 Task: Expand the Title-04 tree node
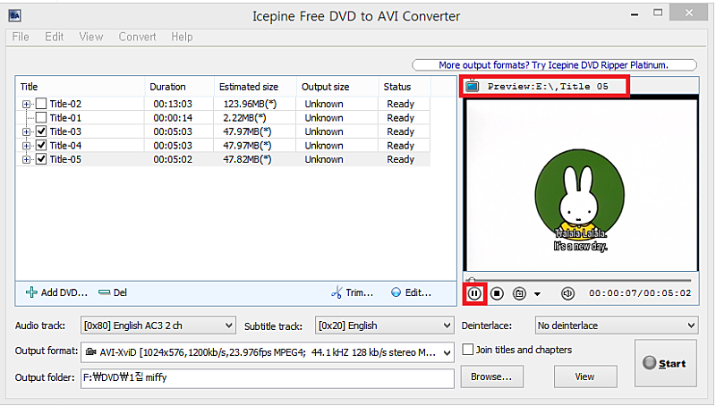27,146
